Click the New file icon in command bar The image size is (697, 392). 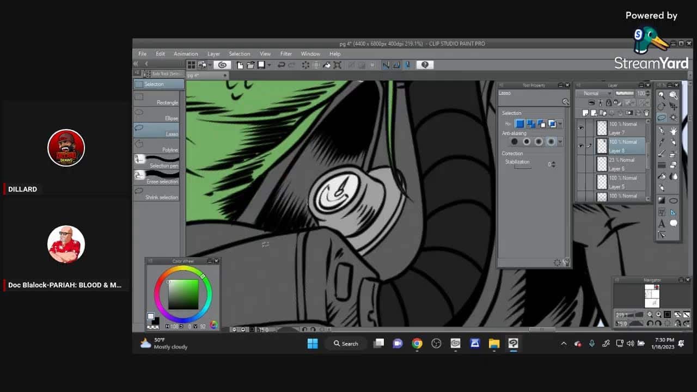tap(240, 65)
